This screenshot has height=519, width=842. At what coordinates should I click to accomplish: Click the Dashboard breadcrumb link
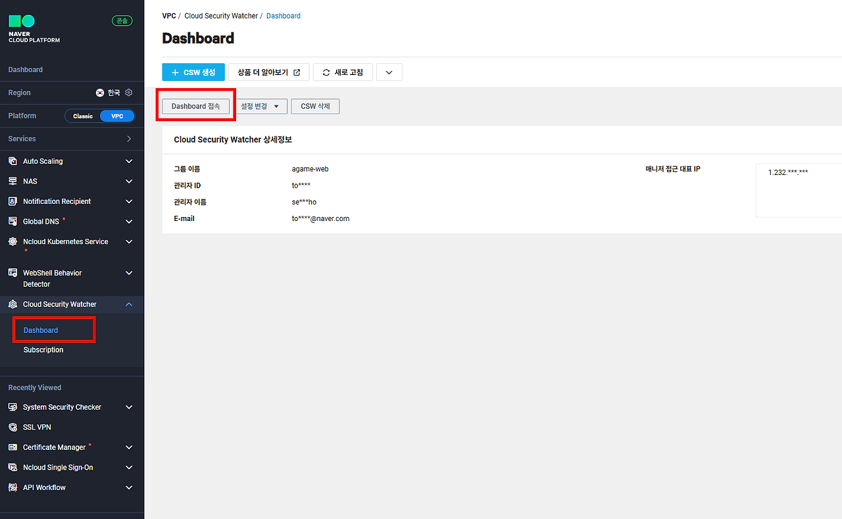pos(284,16)
